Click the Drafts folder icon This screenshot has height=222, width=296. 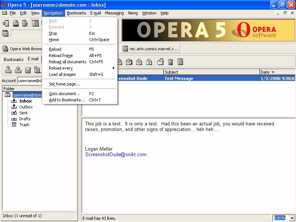click(14, 119)
